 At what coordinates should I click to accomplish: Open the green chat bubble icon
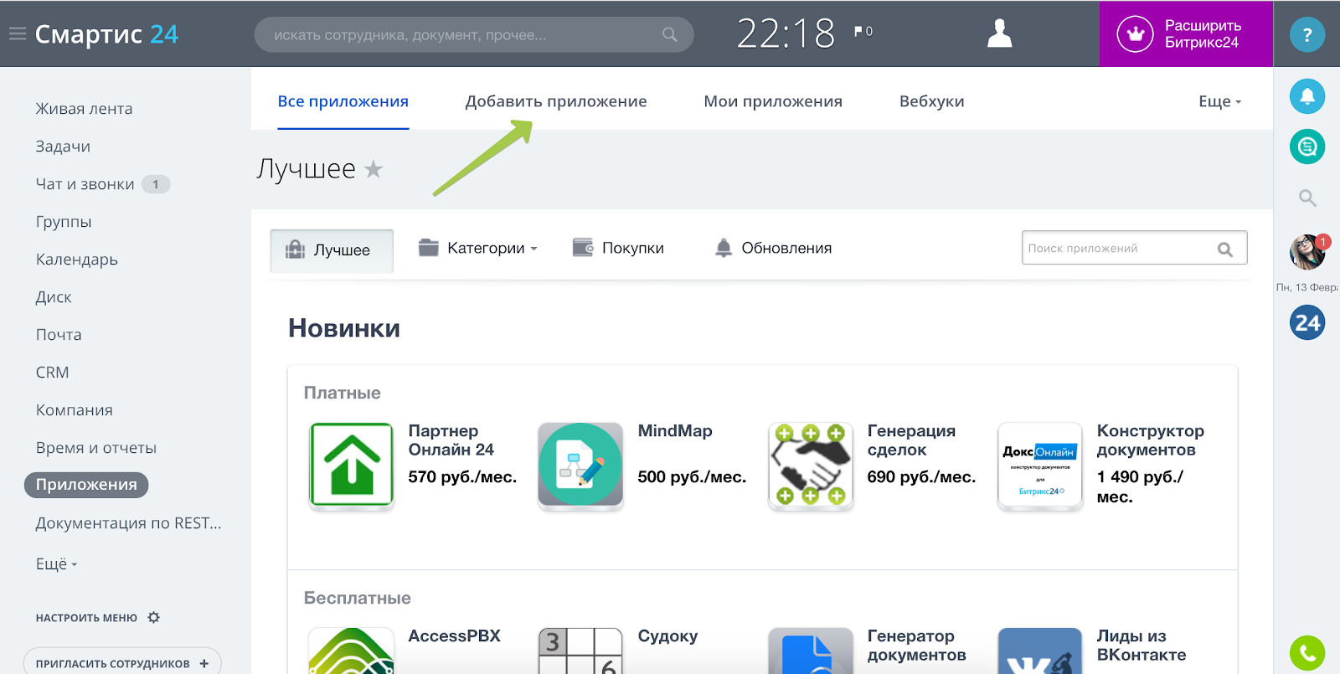(x=1306, y=147)
